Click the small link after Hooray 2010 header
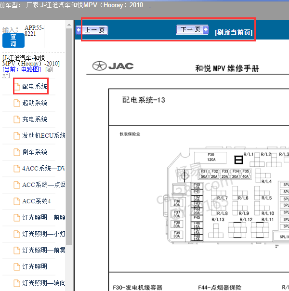The width and height of the screenshot is (289, 291). pyautogui.click(x=150, y=7)
